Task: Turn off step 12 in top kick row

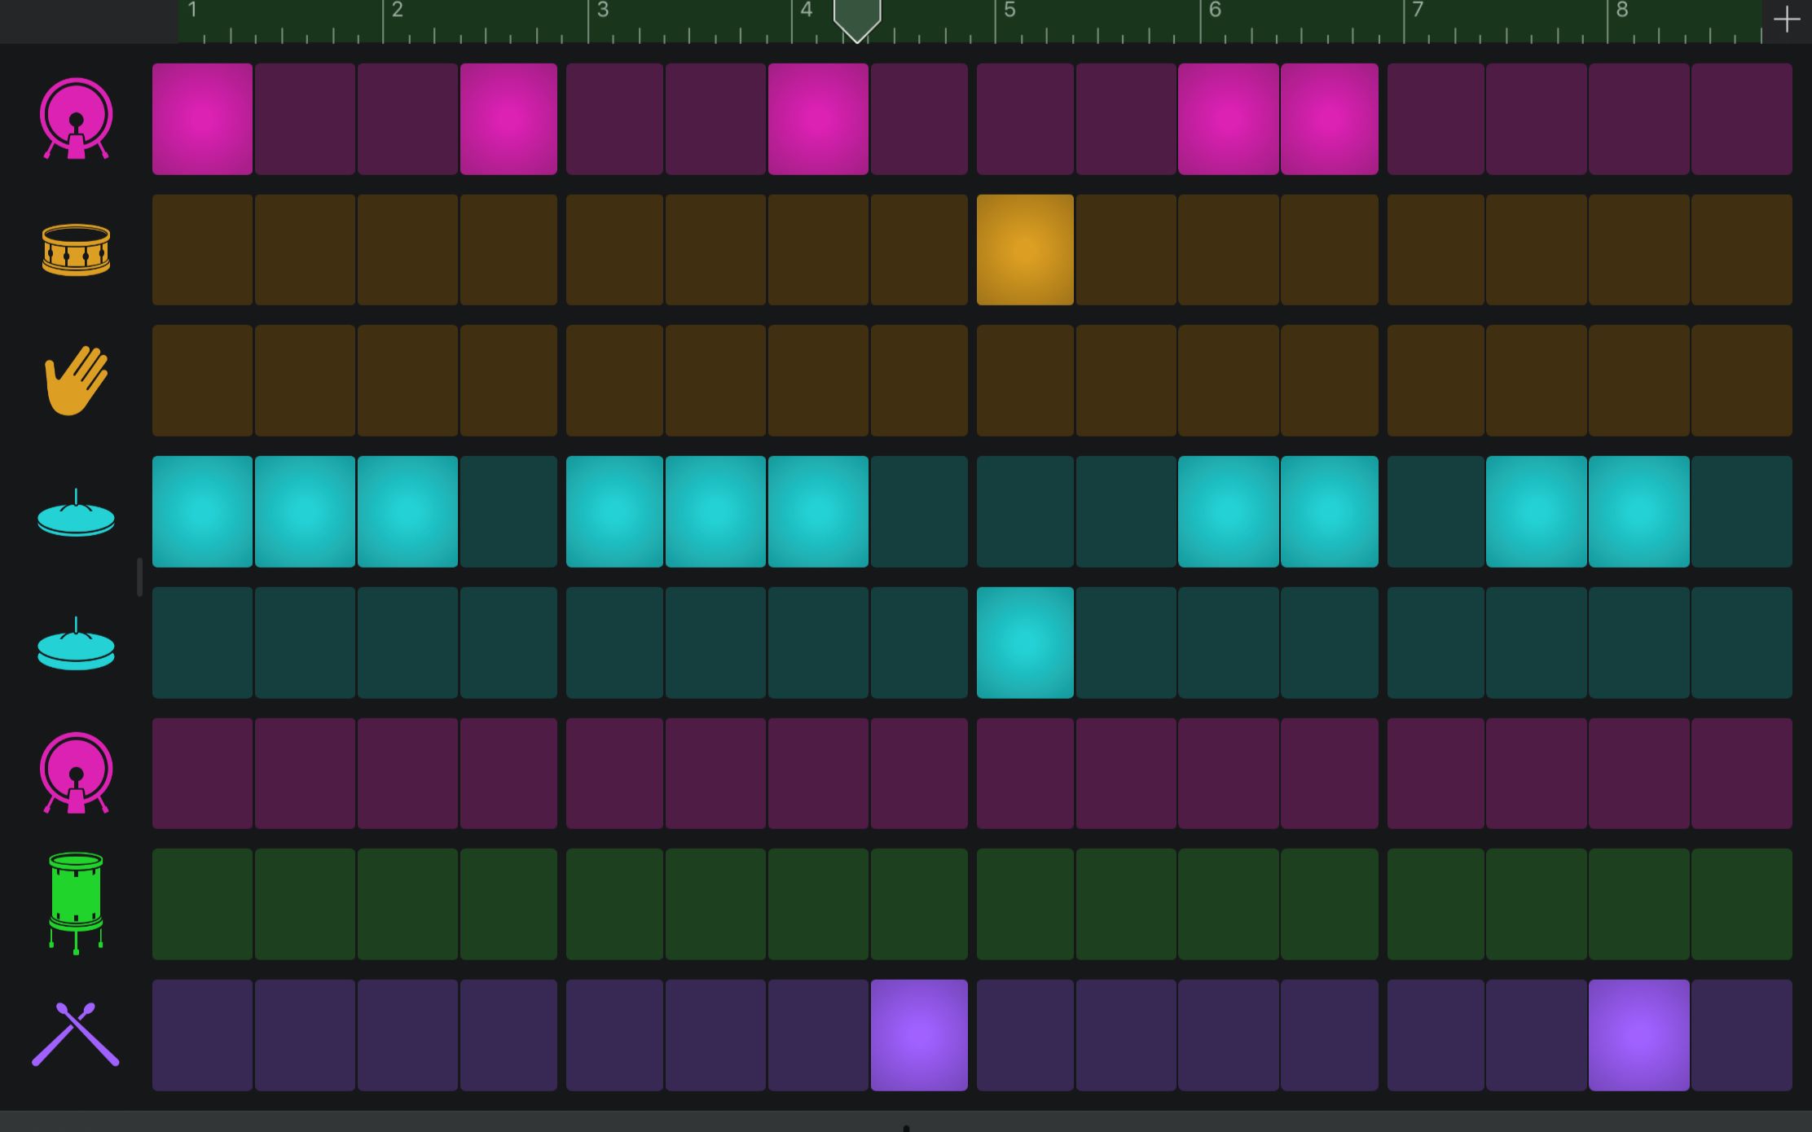Action: [x=1330, y=119]
